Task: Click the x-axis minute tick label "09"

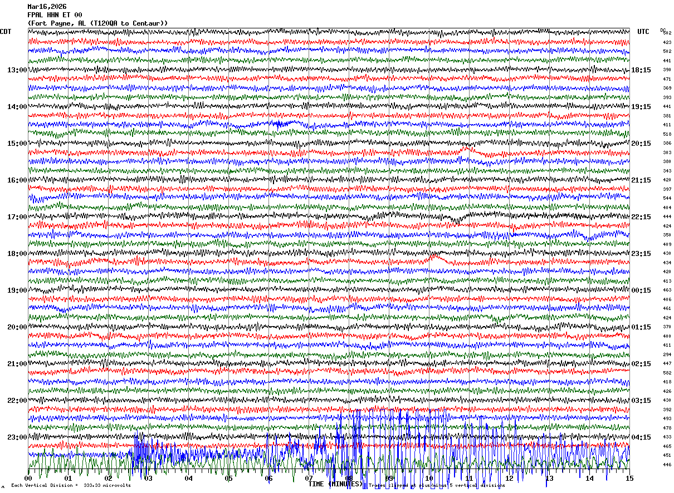Action: [x=389, y=479]
